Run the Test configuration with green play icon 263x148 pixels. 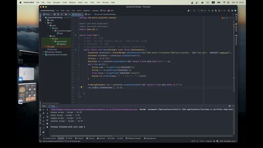click(209, 11)
